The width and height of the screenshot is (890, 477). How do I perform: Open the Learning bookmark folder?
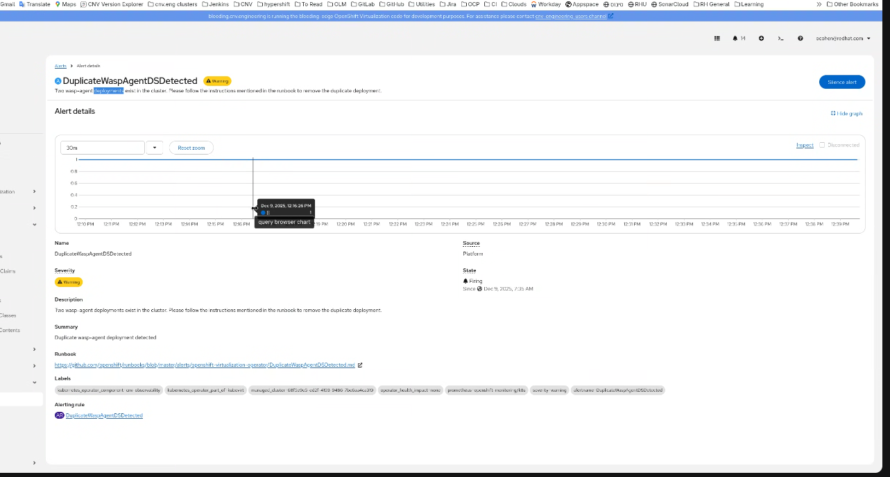pyautogui.click(x=748, y=4)
